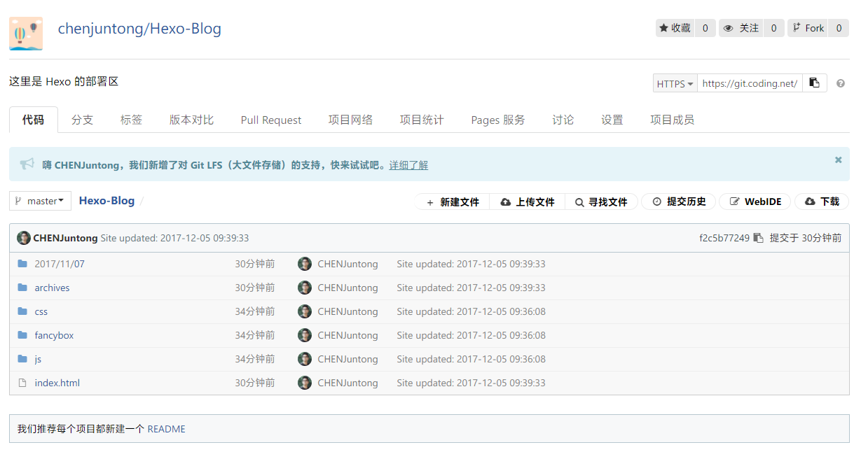
Task: Click author avatar in archives row
Action: (305, 288)
